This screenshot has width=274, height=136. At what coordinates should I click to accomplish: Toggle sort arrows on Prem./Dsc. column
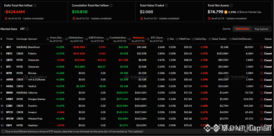coord(64,39)
